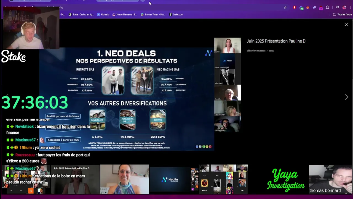Open the bottom 'Juin 2025 Présentation Pauline D' thumbnail

coord(75,179)
